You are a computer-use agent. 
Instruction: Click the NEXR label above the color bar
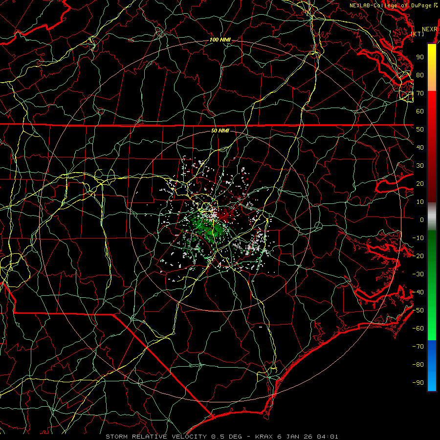click(x=430, y=29)
